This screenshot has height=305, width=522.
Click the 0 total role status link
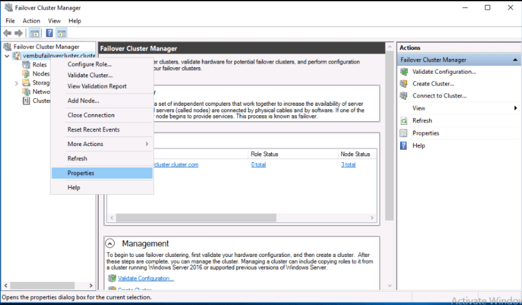click(258, 165)
